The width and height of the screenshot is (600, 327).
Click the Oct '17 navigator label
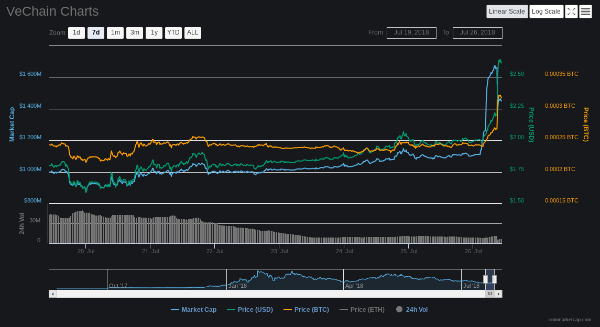coord(118,286)
